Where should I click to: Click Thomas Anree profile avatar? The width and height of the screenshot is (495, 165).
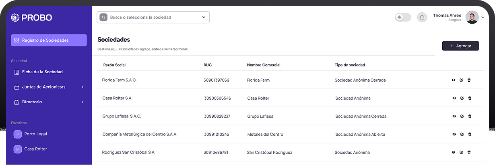point(472,17)
